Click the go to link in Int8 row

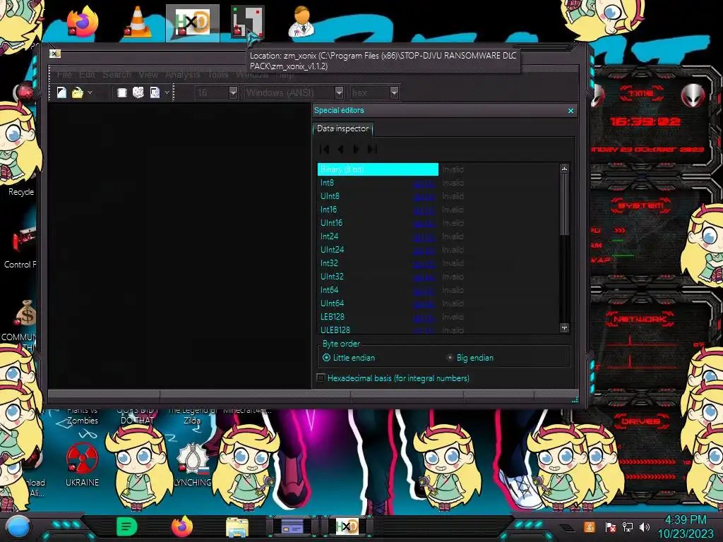coord(424,183)
